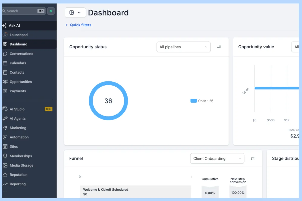This screenshot has height=201, width=302.
Task: Click the 36 count in donut center
Action: pos(108,101)
